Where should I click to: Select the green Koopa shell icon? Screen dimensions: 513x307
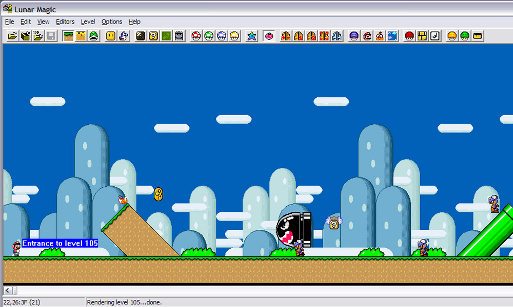click(x=94, y=36)
